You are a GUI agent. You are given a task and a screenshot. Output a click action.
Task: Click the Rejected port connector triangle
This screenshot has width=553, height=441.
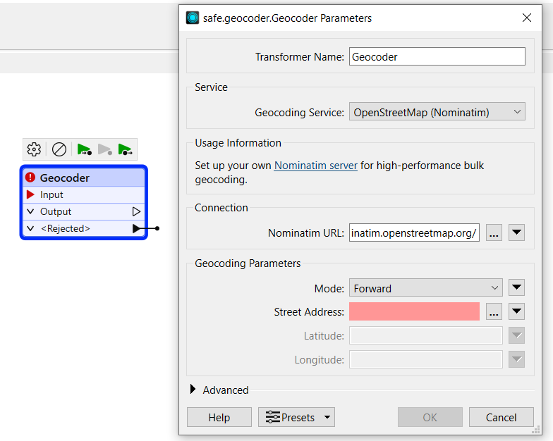[x=136, y=228]
